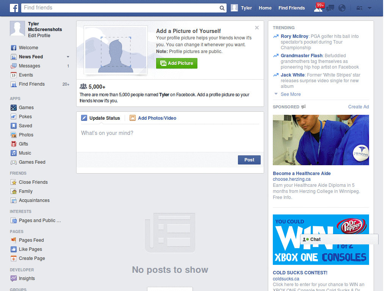Click the Gifts icon
Image resolution: width=388 pixels, height=291 pixels.
tap(14, 144)
